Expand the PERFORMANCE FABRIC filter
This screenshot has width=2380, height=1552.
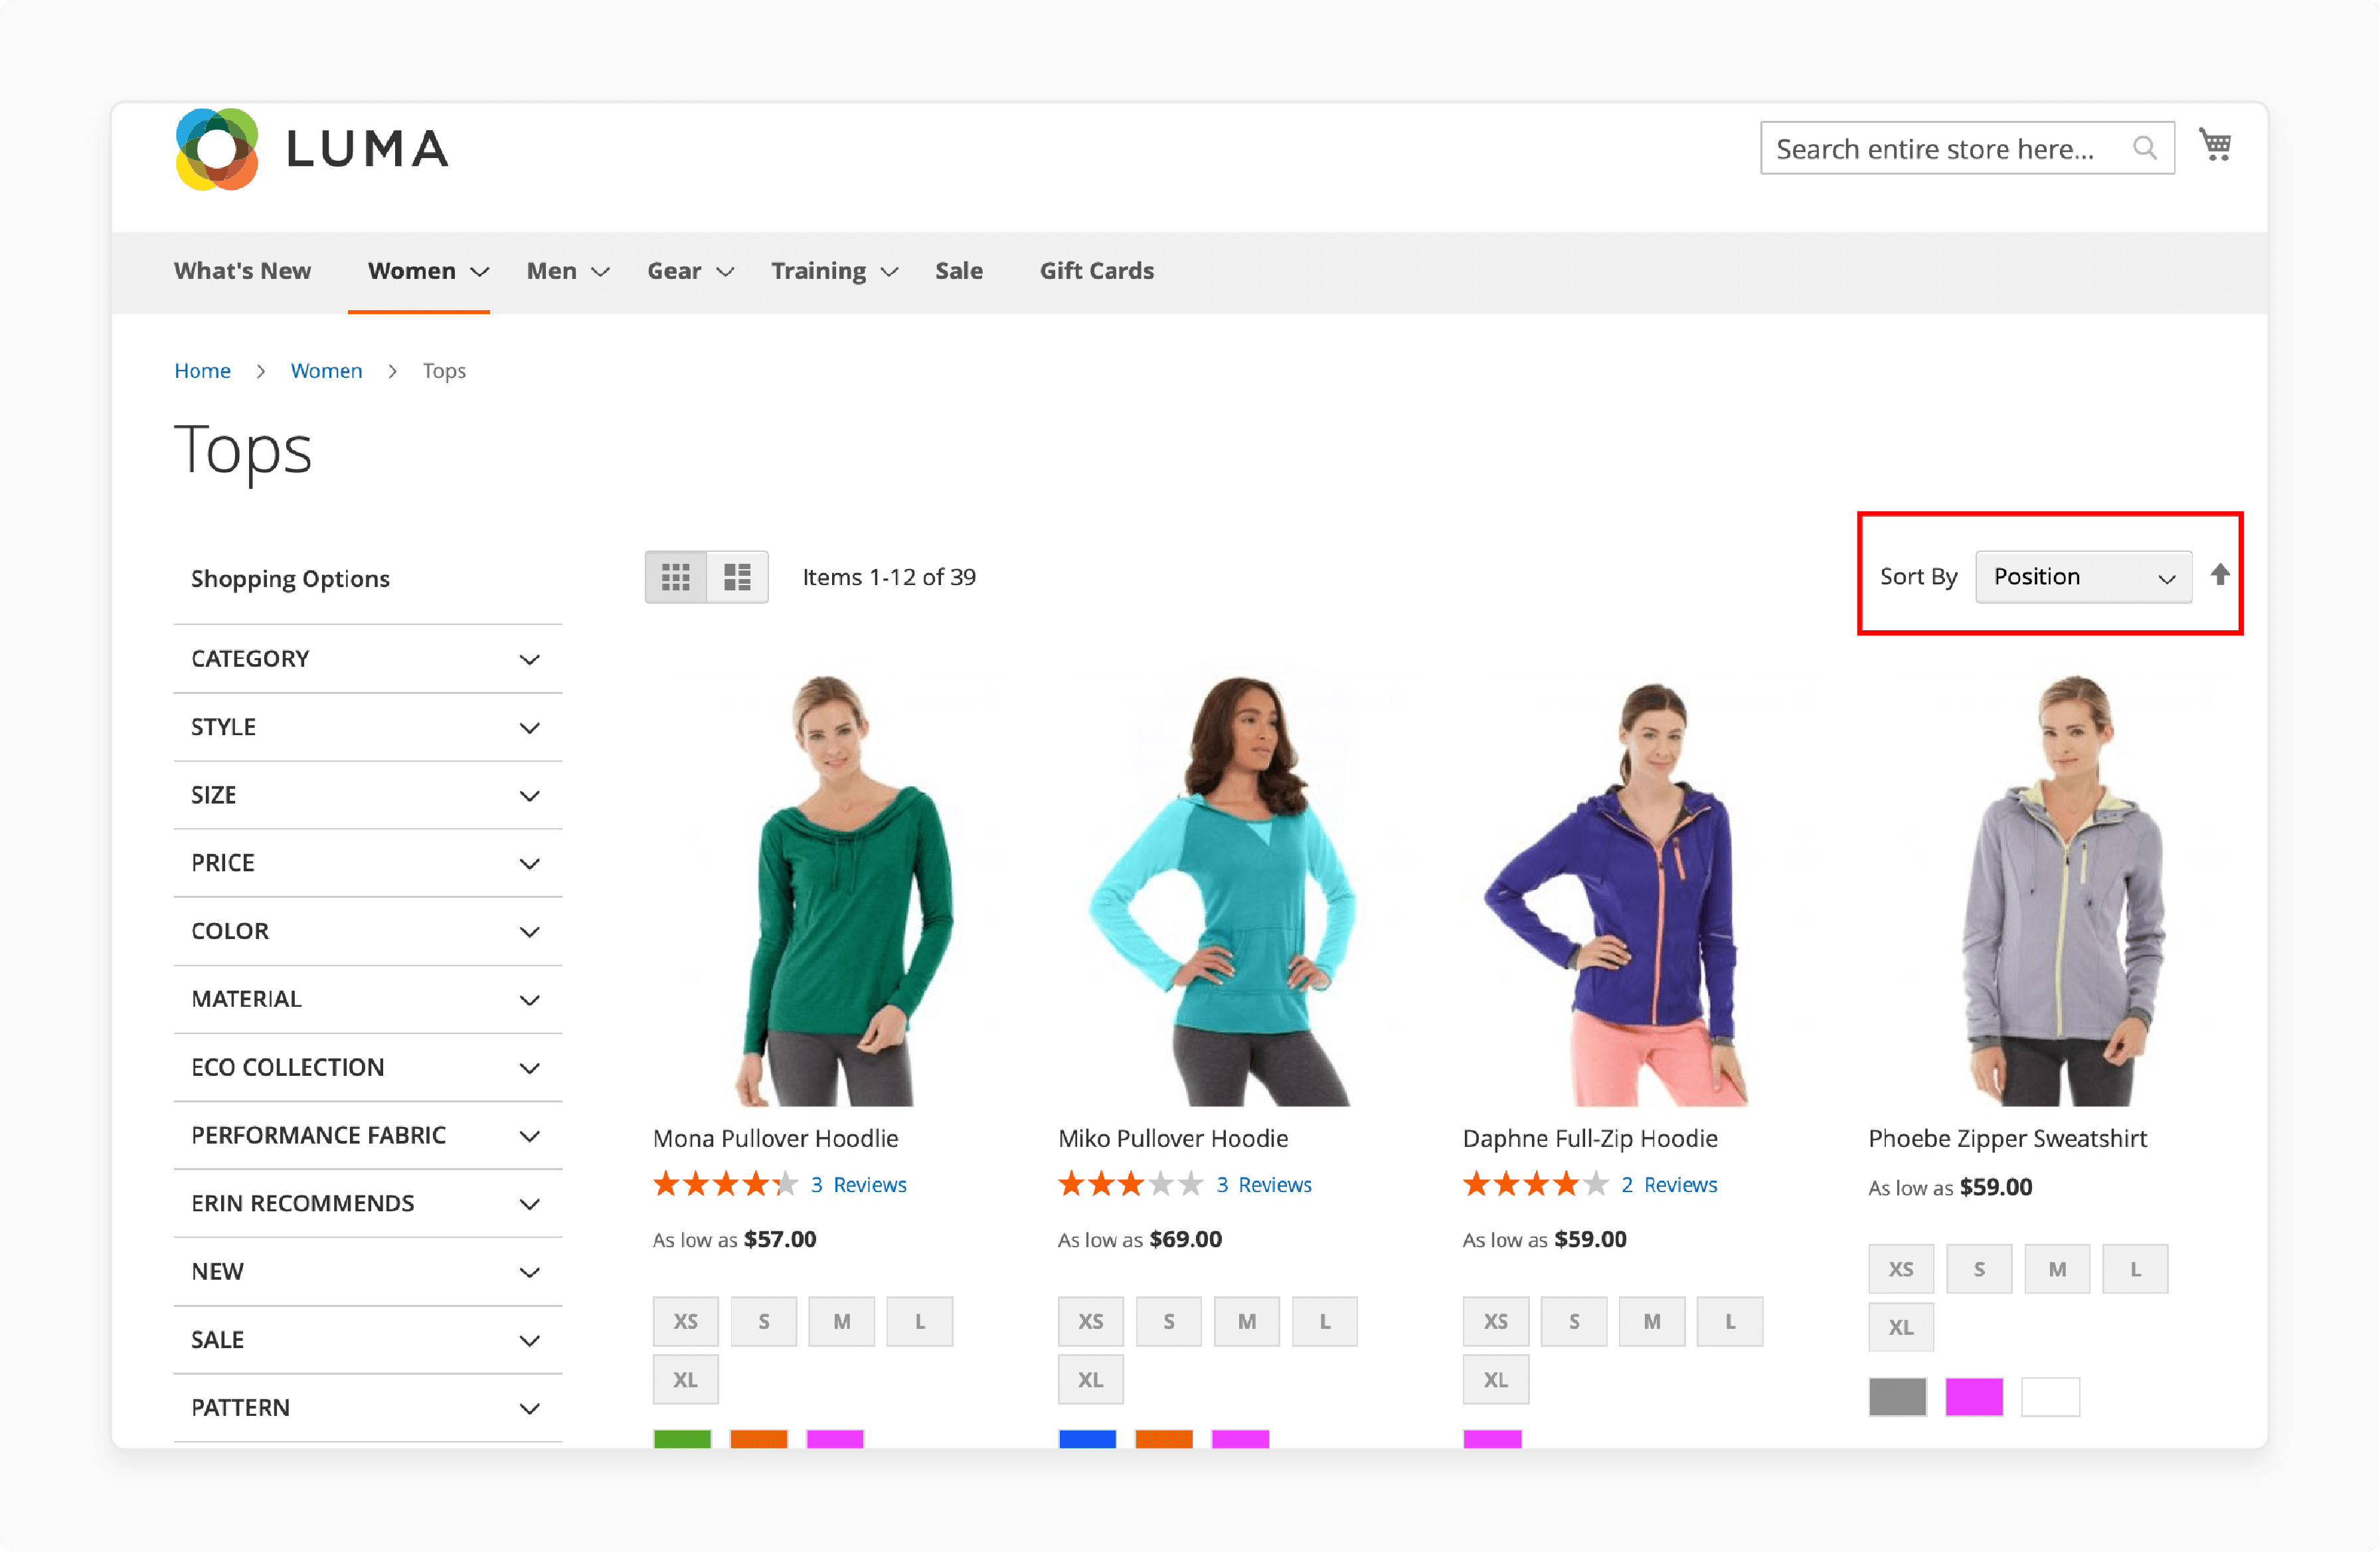tap(368, 1135)
